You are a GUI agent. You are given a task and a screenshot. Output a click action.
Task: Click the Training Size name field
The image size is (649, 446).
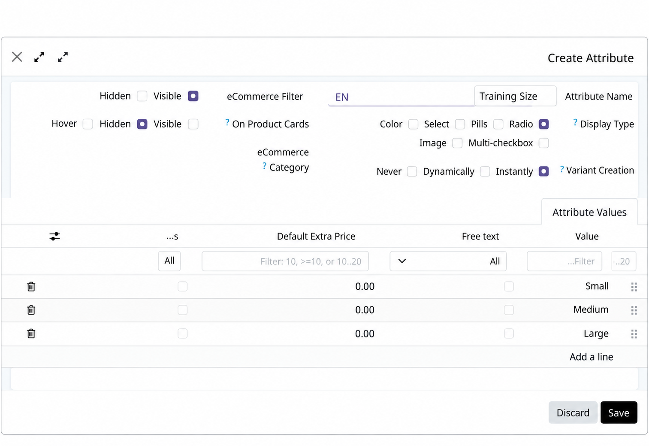[515, 96]
